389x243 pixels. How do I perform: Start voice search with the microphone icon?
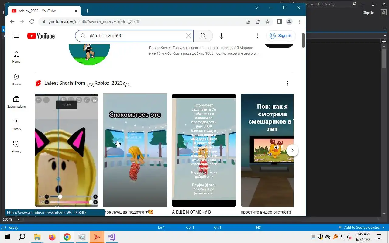(222, 36)
